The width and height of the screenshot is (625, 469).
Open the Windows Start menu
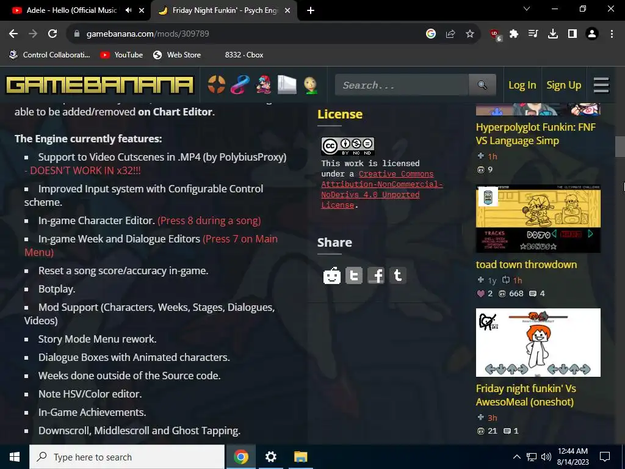[x=15, y=457]
